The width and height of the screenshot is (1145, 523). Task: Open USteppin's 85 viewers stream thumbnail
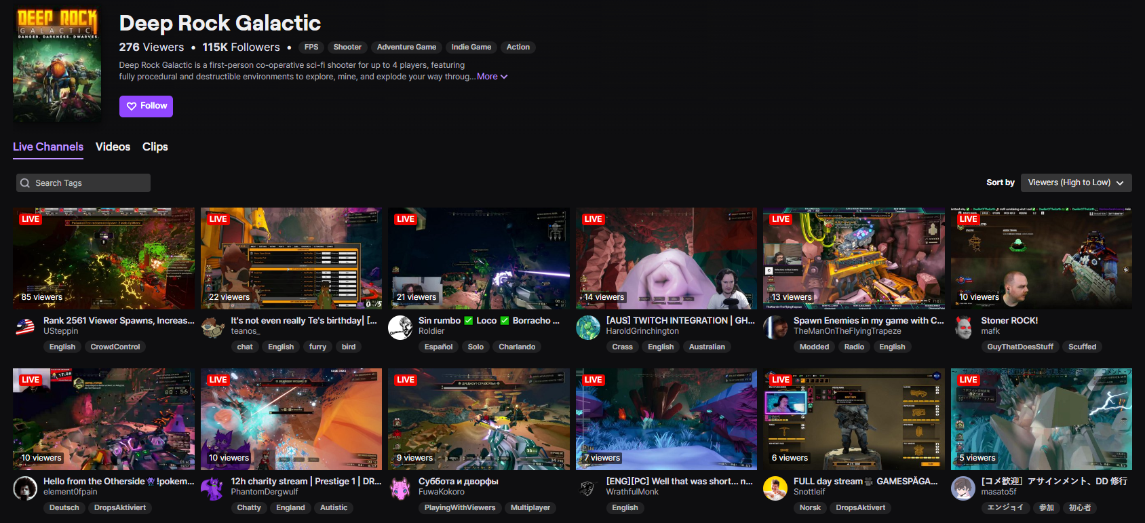104,258
